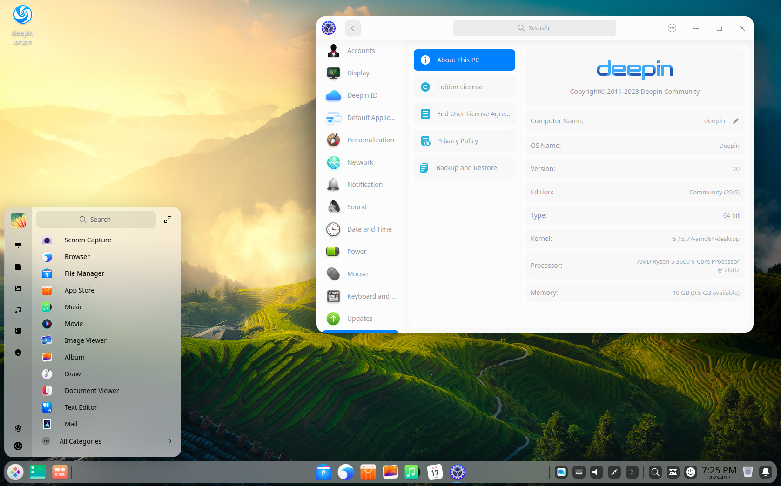The image size is (781, 486).
Task: Open Album on dock
Action: pyautogui.click(x=390, y=472)
